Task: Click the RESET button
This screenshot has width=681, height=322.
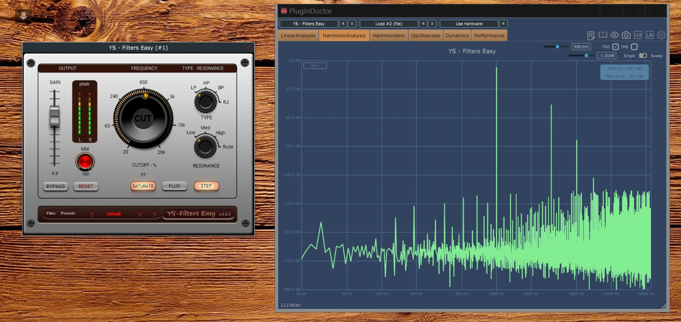Action: [x=86, y=187]
